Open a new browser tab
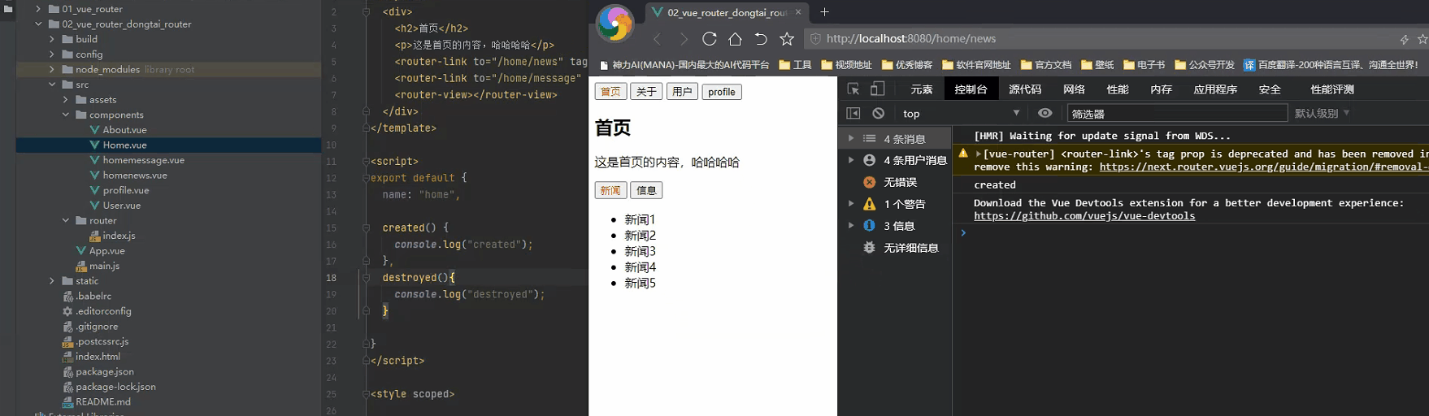The height and width of the screenshot is (416, 1429). pos(824,12)
